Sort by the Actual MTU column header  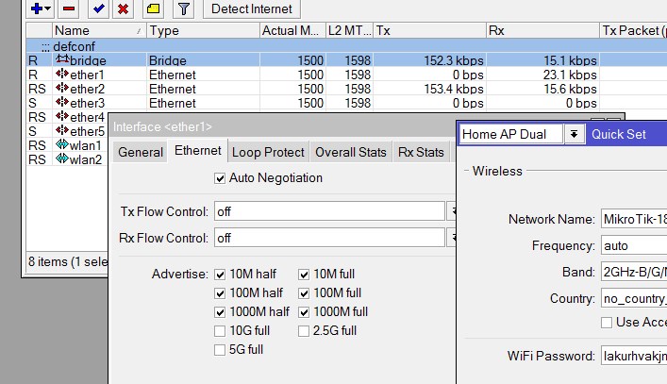[292, 30]
